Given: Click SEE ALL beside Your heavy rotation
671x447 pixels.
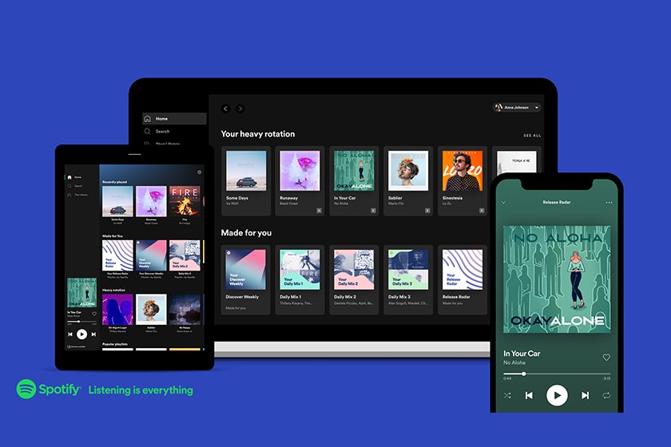Looking at the screenshot, I should [531, 136].
